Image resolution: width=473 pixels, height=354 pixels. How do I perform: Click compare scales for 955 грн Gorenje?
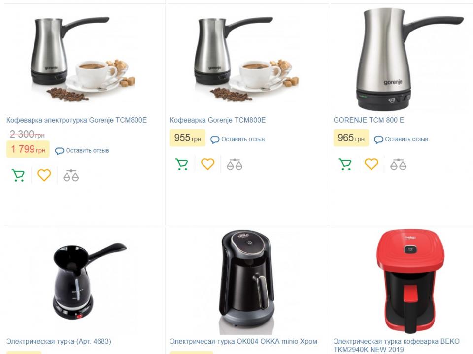[235, 164]
